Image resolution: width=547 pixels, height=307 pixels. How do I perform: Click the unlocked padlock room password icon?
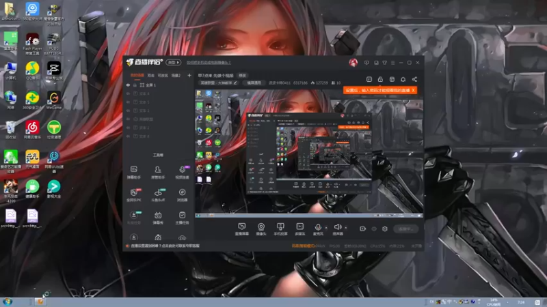pyautogui.click(x=380, y=79)
